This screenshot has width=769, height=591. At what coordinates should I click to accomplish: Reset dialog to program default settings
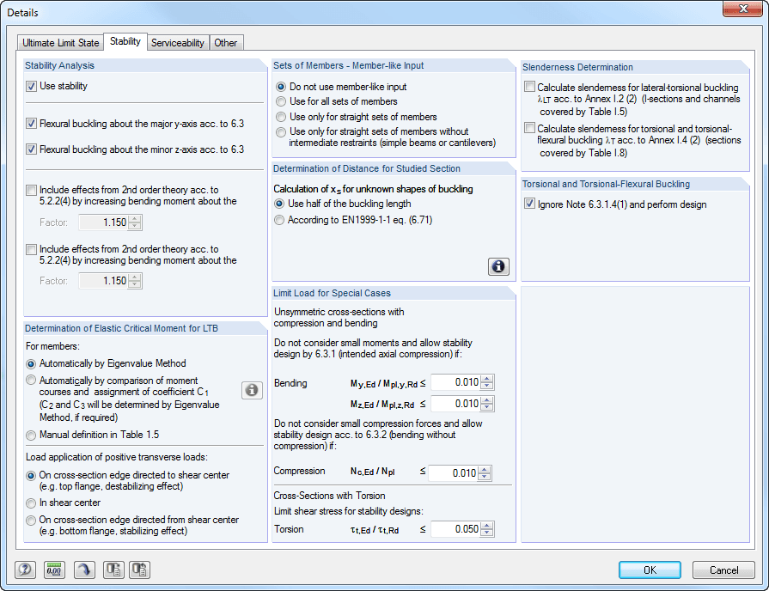(x=84, y=570)
